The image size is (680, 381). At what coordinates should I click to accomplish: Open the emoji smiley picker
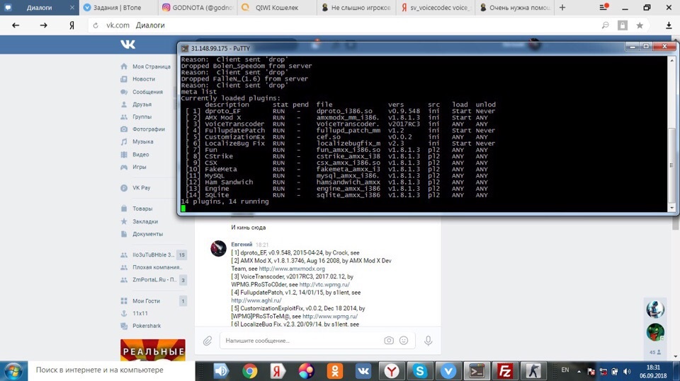404,341
